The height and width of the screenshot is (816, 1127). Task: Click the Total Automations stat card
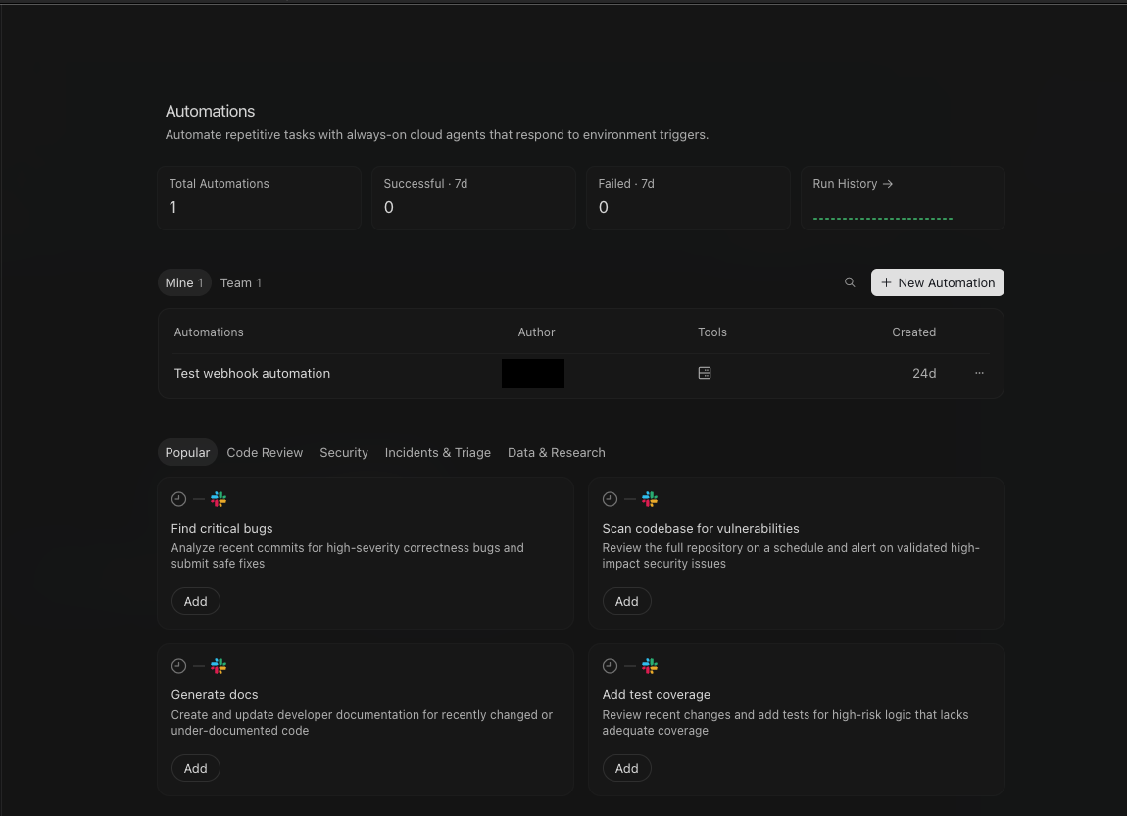[x=259, y=198]
